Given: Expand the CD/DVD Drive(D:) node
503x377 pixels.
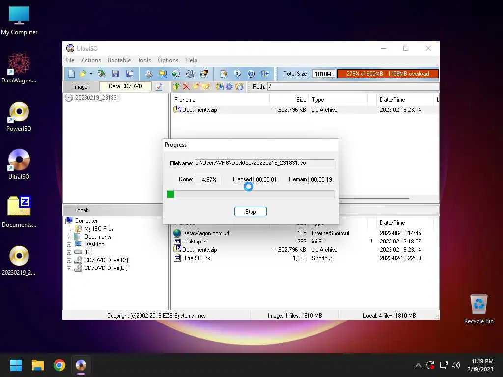Looking at the screenshot, I should 69,260.
